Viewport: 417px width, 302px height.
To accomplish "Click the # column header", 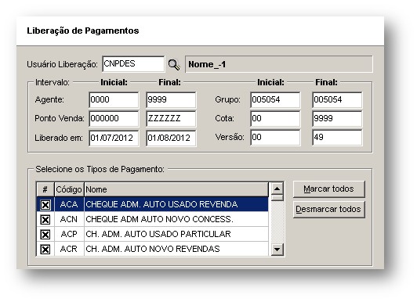I will tap(45, 189).
